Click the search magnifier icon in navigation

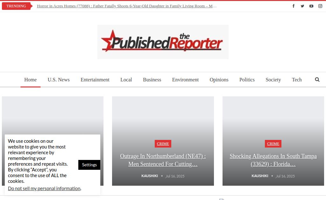tap(317, 79)
